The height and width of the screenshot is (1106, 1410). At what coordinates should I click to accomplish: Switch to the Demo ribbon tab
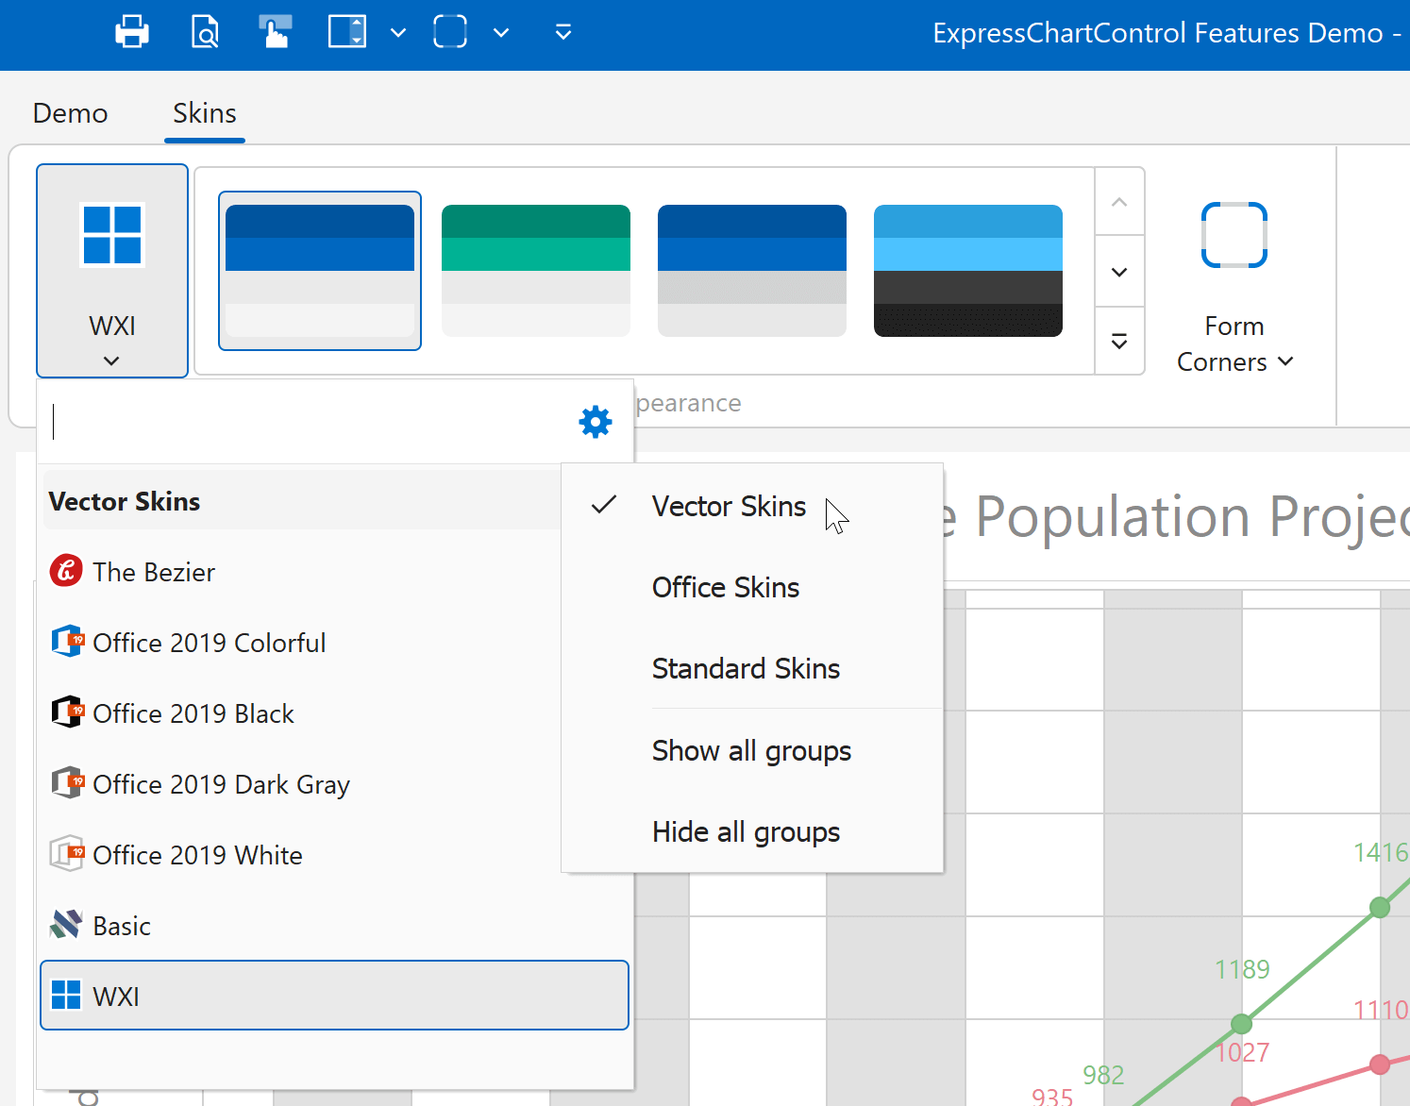(x=69, y=112)
